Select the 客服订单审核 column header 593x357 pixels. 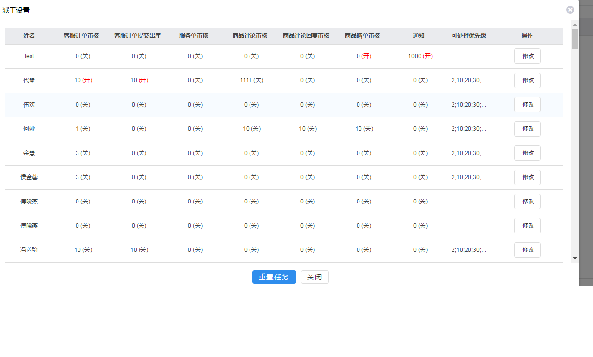tap(81, 36)
